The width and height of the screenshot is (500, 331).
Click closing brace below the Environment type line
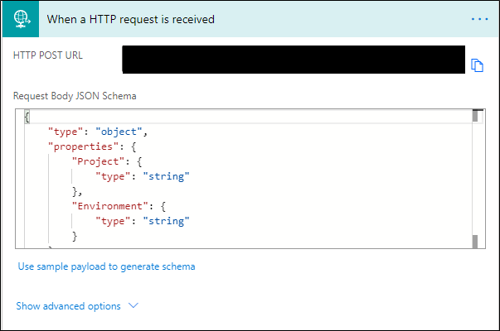point(75,236)
